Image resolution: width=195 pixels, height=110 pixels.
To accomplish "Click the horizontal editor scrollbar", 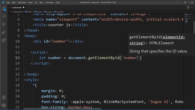I will [62, 109].
